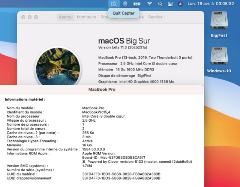Screen dimensions: 240x187
Task: Switch to the Aperçu tab
Action: click(66, 17)
